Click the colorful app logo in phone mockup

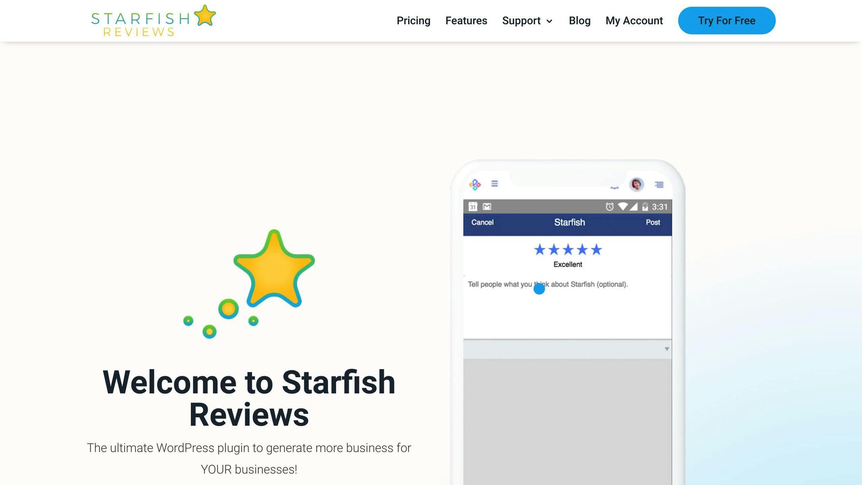point(475,184)
